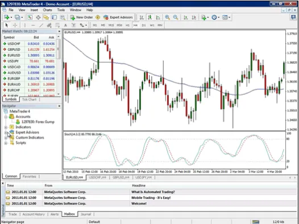Open 'Mobile Trading - It's Easy!' mail

pyautogui.click(x=151, y=198)
